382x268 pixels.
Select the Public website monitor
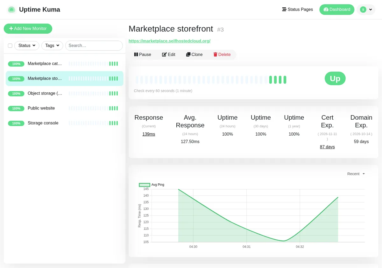tap(65, 108)
